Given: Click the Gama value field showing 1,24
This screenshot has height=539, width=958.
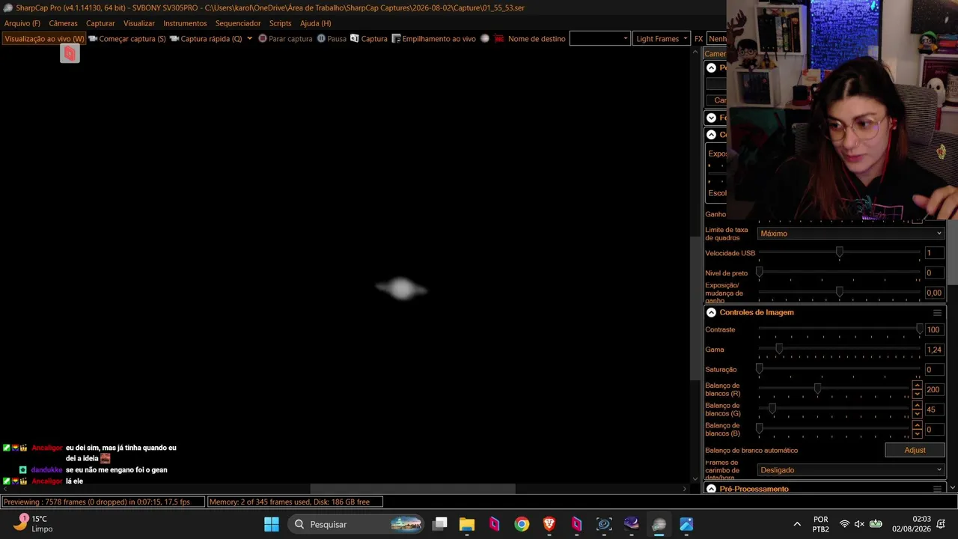Looking at the screenshot, I should (934, 350).
